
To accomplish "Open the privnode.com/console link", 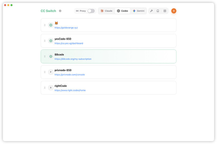I will click(70, 75).
